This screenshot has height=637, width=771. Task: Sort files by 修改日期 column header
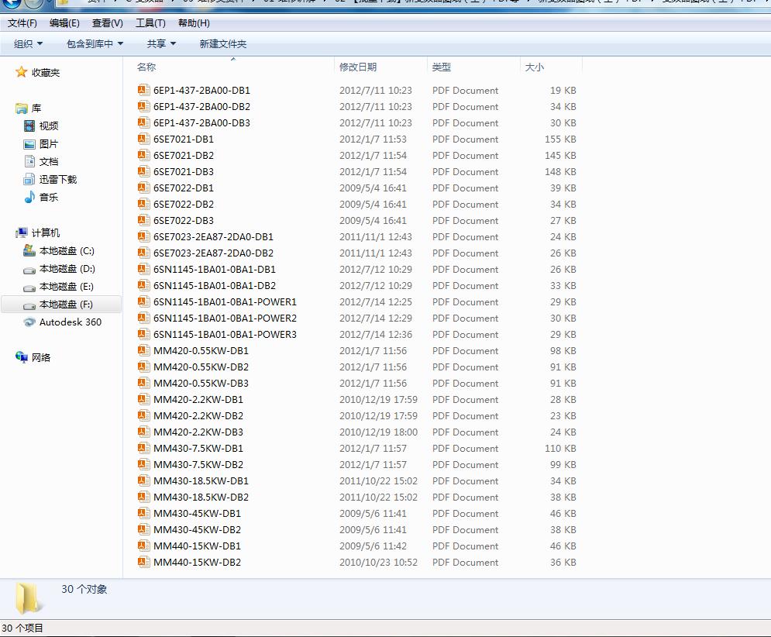[358, 67]
